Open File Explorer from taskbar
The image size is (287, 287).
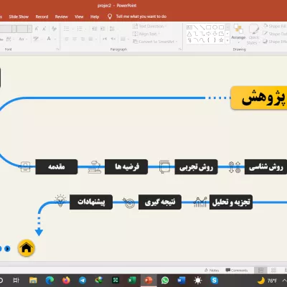point(33,280)
